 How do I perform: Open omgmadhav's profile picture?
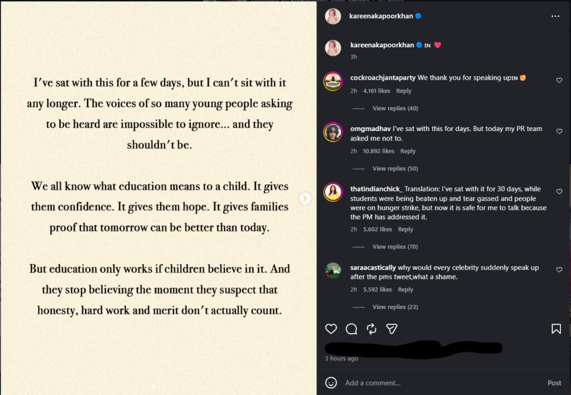333,132
